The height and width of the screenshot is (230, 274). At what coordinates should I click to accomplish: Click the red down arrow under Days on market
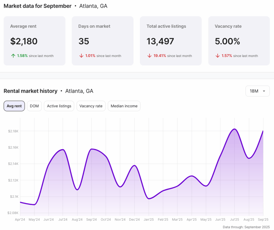(x=81, y=56)
